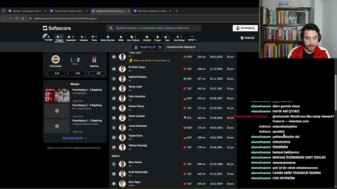Viewport: 337px width, 189px height.
Task: Select odds option 2 at 3.00
Action: point(96,73)
